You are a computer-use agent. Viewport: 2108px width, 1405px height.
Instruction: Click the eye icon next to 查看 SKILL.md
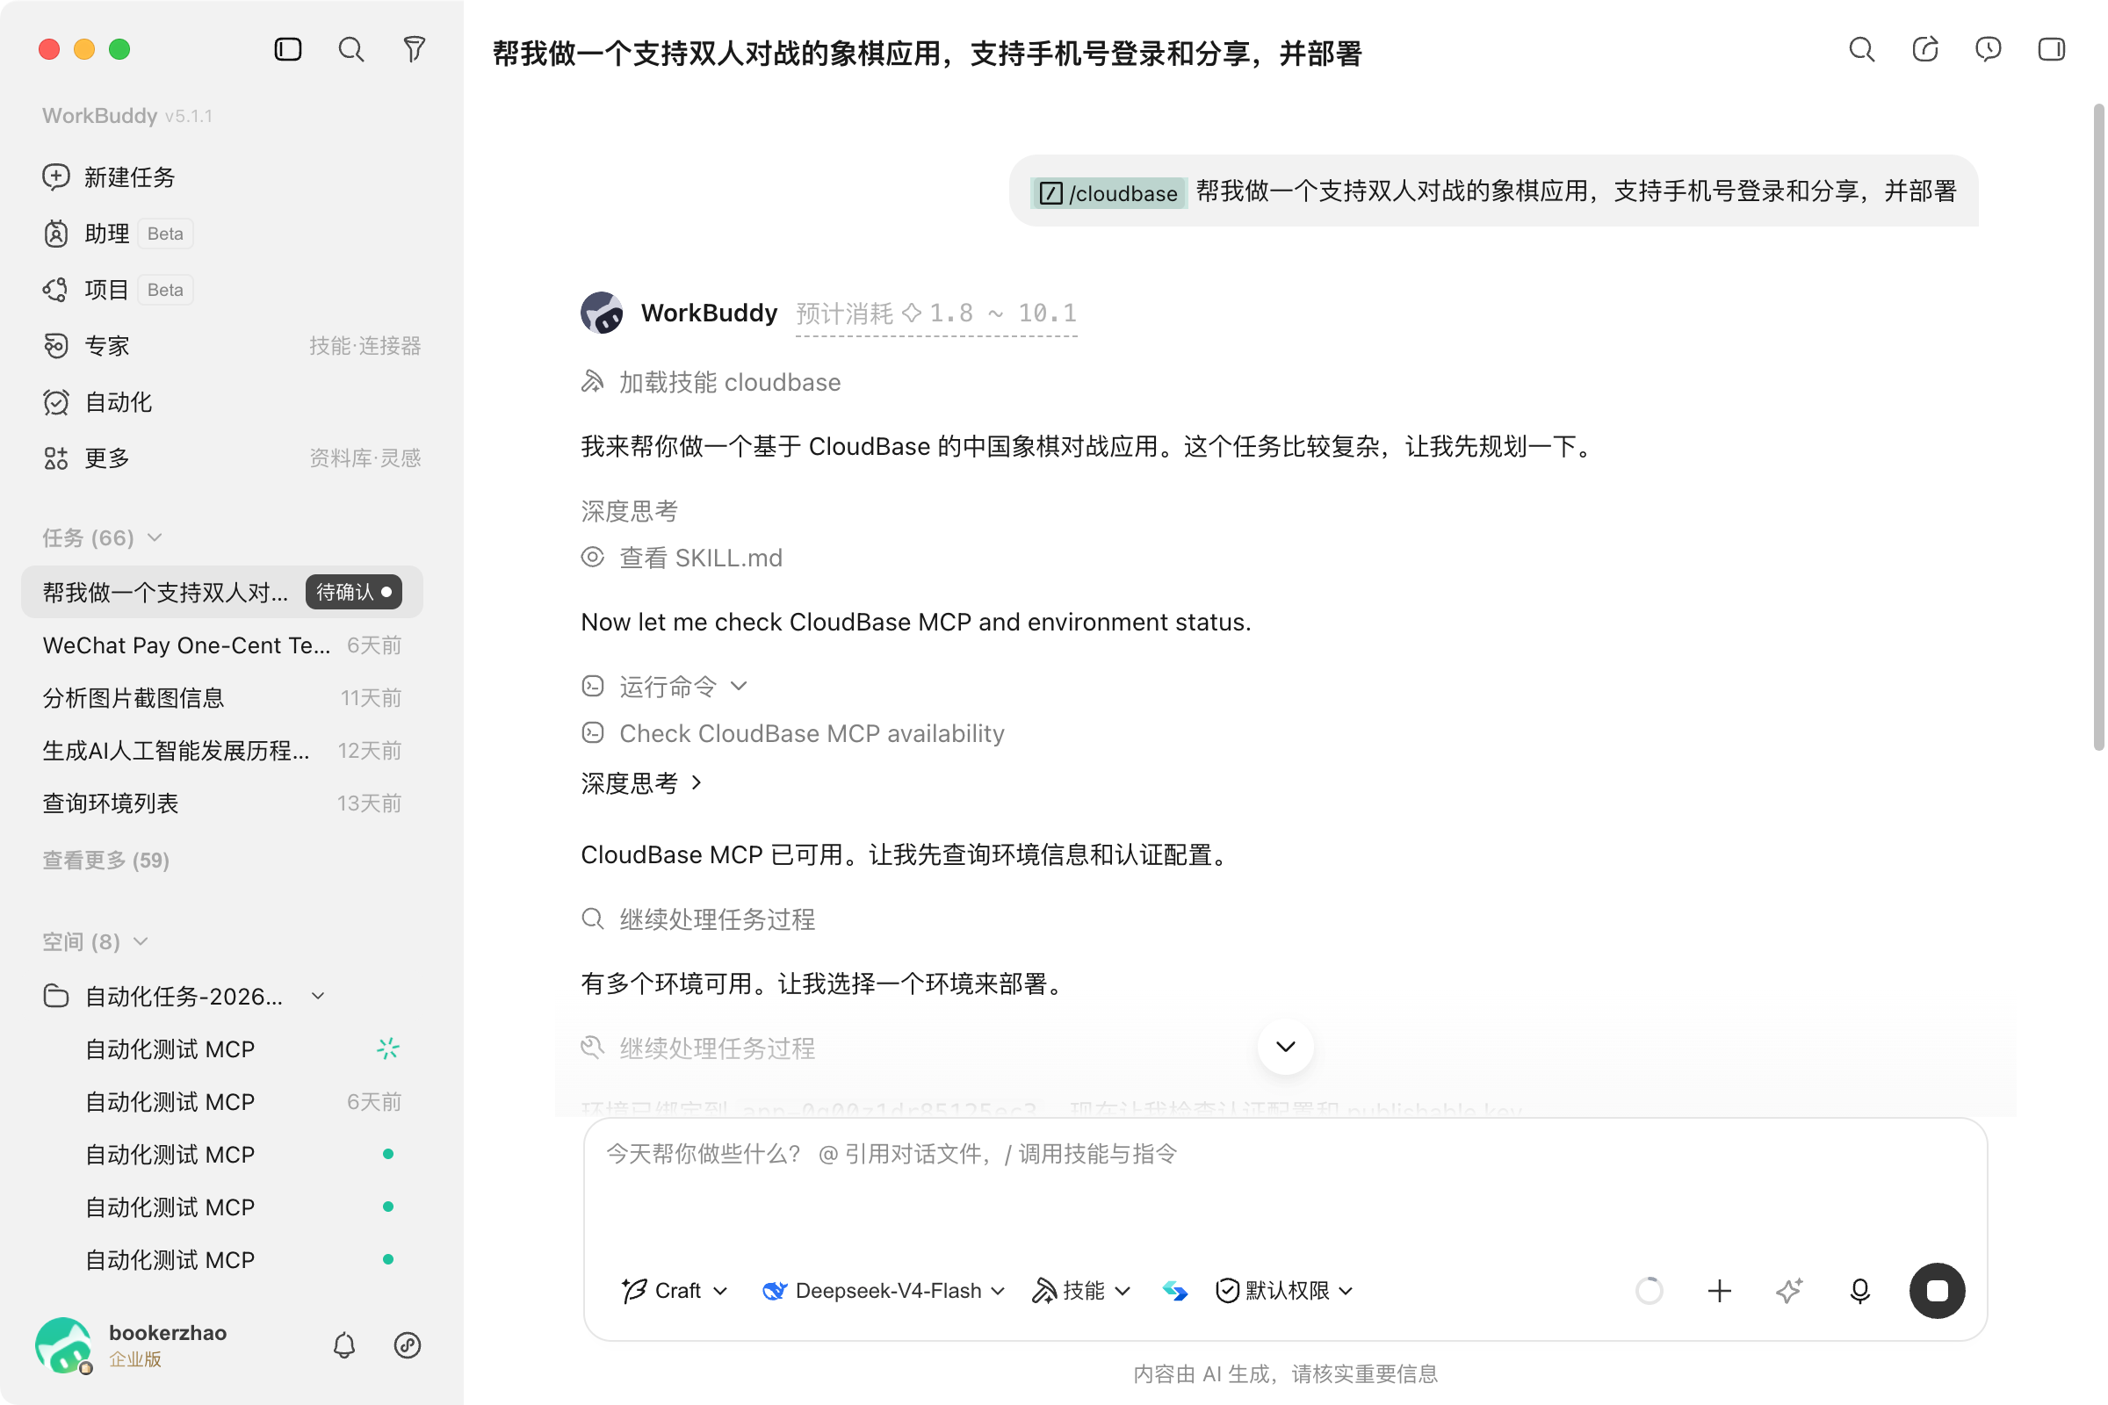click(x=592, y=558)
